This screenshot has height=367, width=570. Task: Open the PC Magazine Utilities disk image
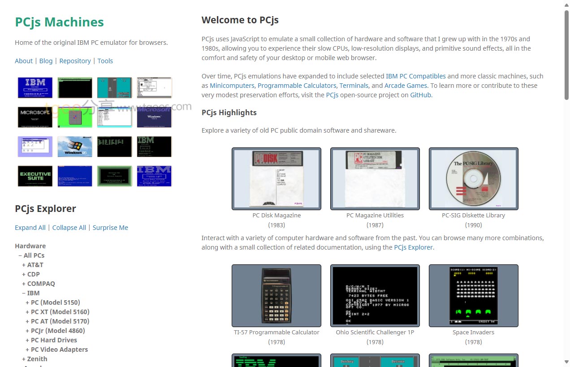(375, 179)
